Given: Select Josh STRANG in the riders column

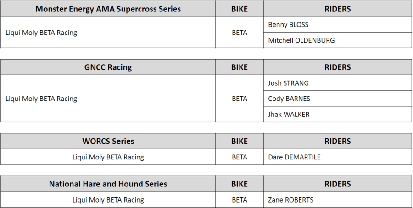Looking at the screenshot, I should 288,83.
